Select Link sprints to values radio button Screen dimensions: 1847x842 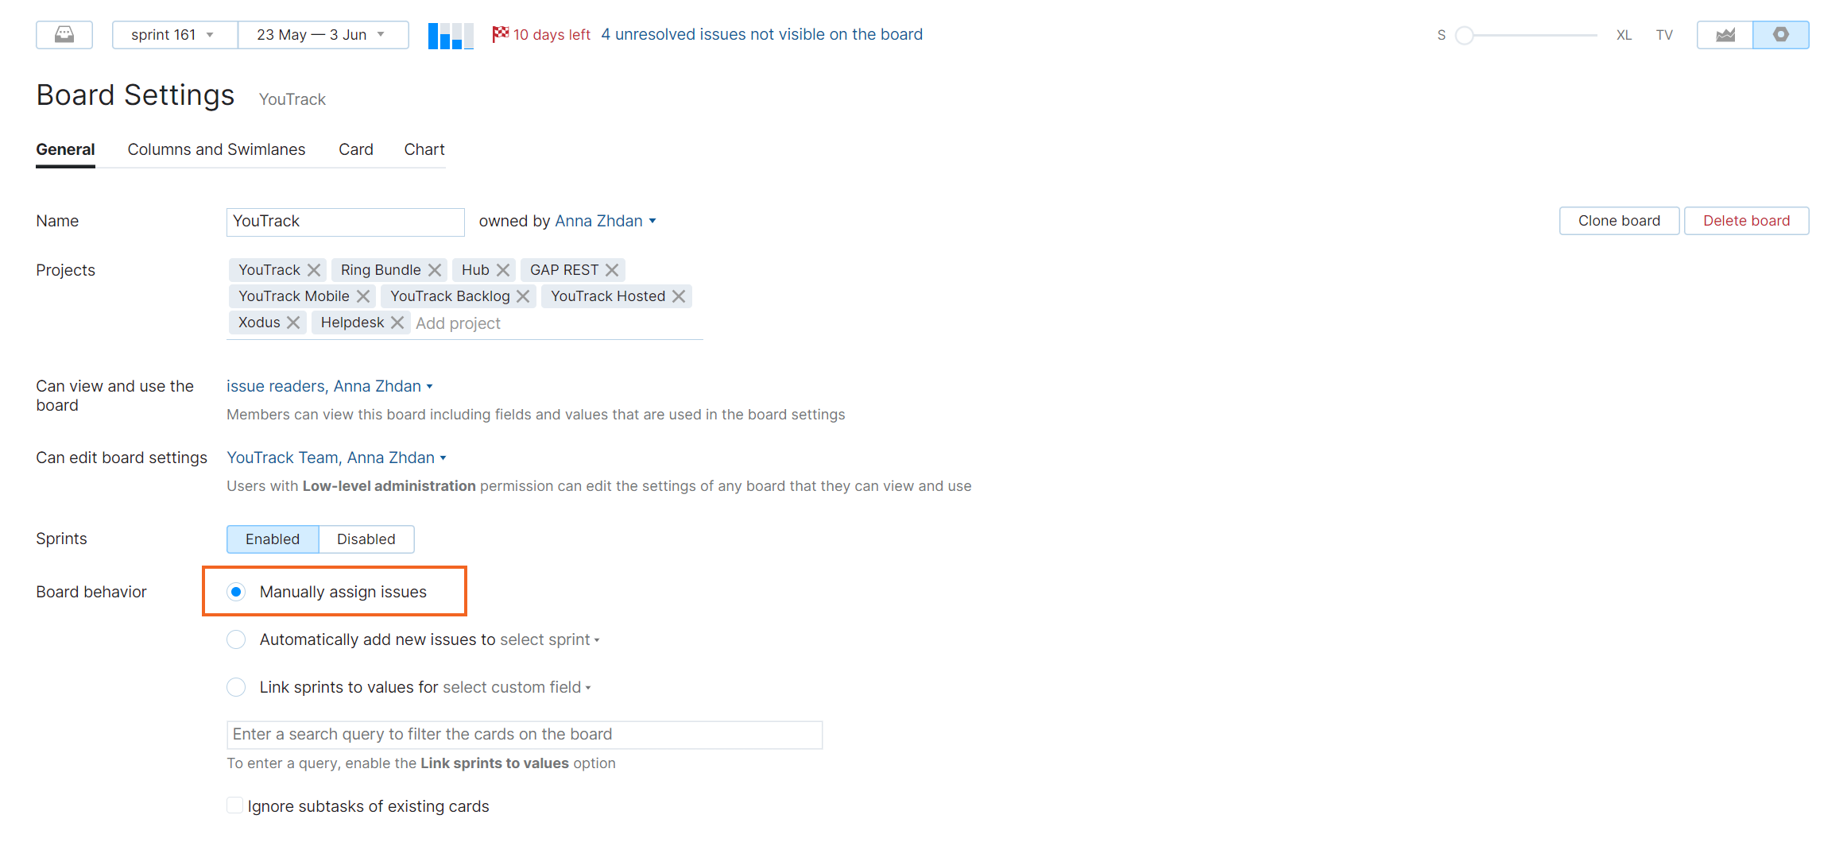tap(236, 687)
